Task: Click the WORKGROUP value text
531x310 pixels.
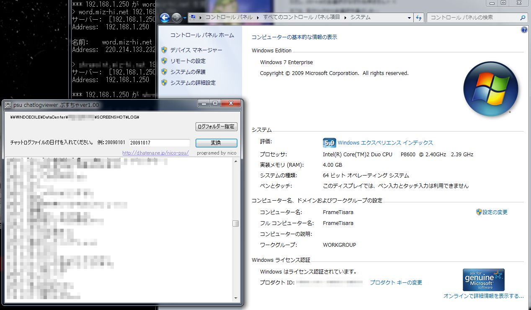Action: click(x=340, y=245)
